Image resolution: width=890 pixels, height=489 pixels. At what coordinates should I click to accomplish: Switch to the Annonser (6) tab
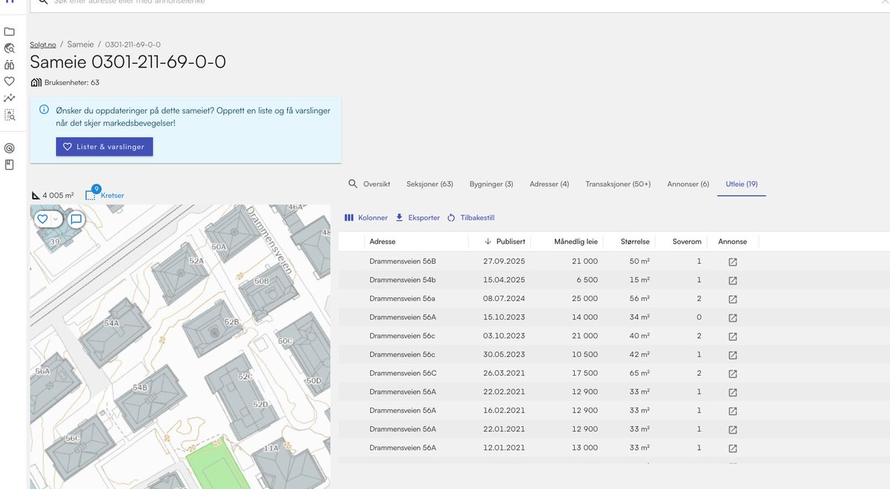click(x=688, y=184)
